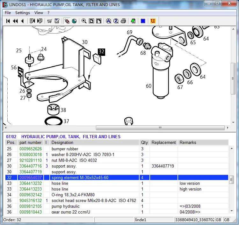Screen dimensions: 239x225
Task: Click the Designation column header
Action: pyautogui.click(x=62, y=143)
